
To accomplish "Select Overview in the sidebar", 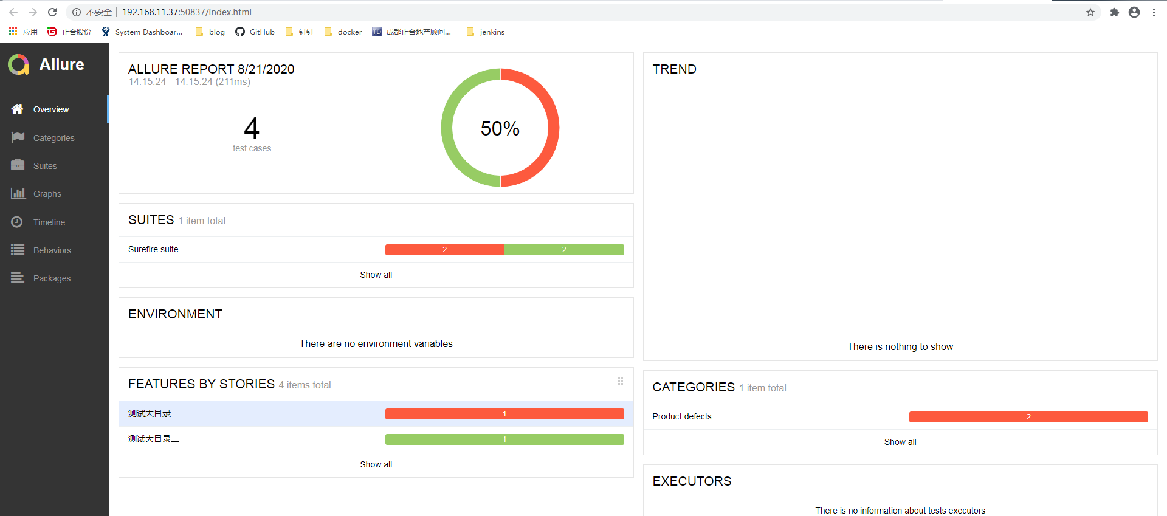I will click(x=55, y=109).
